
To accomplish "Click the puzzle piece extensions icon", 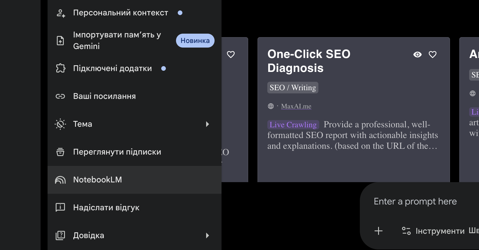I will pyautogui.click(x=60, y=68).
